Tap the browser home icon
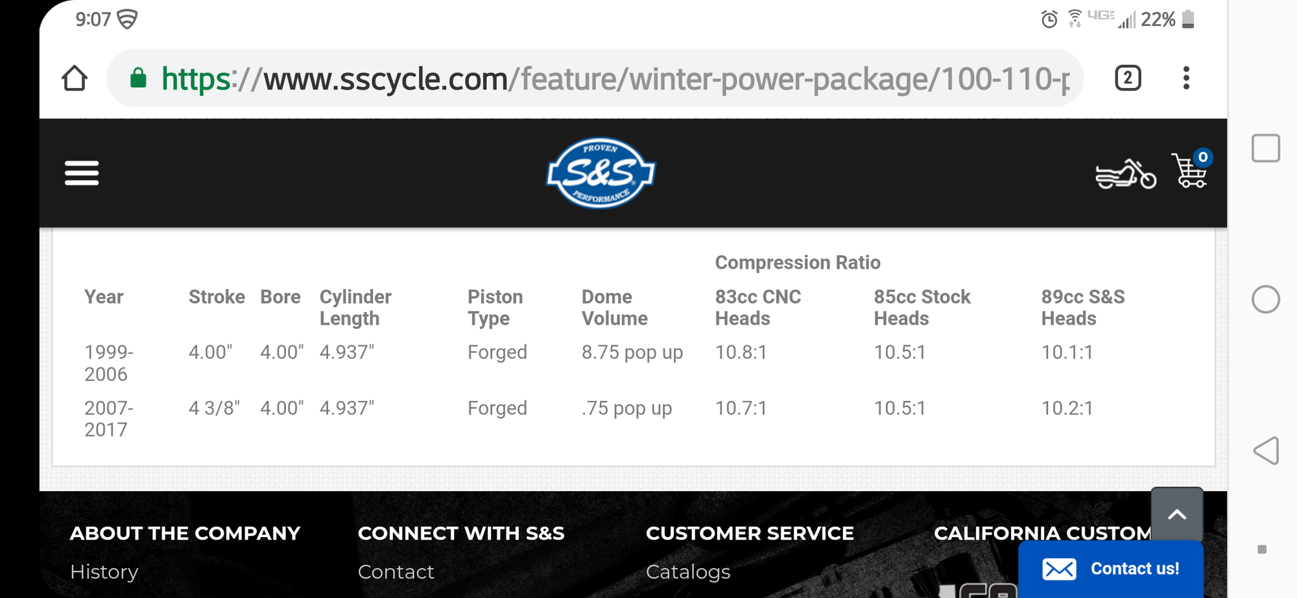1297x598 pixels. tap(75, 78)
